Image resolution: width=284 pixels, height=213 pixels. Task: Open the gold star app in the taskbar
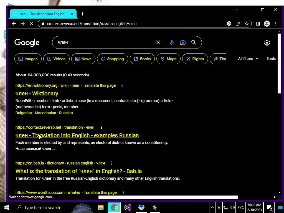tap(155, 207)
